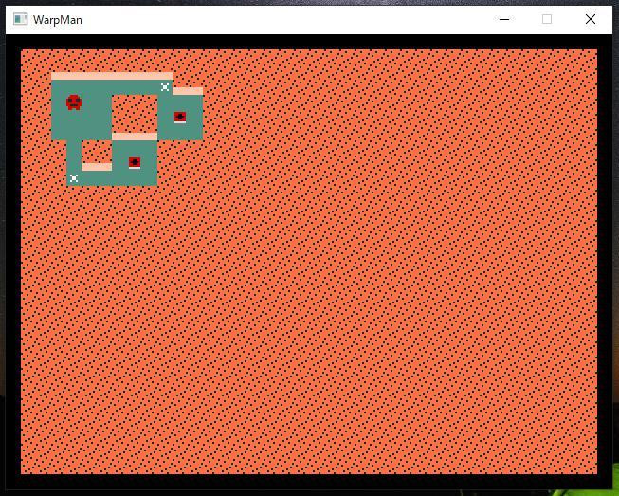Click the red block enemy in lower room
Image resolution: width=619 pixels, height=496 pixels.
pyautogui.click(x=135, y=163)
